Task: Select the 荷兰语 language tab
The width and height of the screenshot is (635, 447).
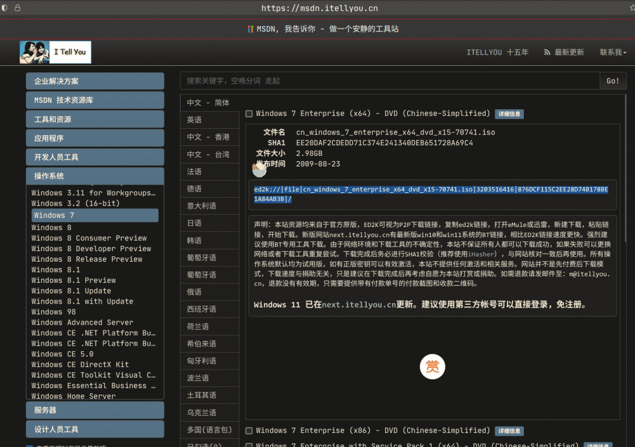Action: click(209, 326)
